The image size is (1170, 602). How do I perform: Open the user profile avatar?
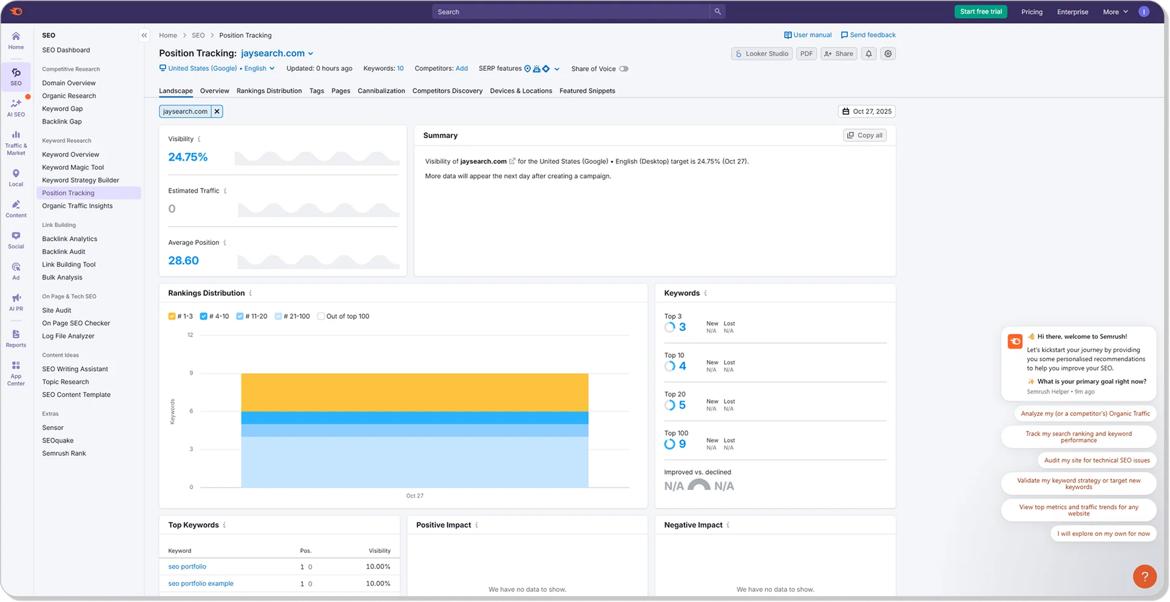click(1144, 12)
